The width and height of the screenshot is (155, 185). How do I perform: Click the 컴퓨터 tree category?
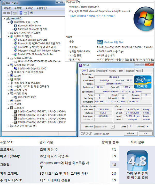click(18, 101)
